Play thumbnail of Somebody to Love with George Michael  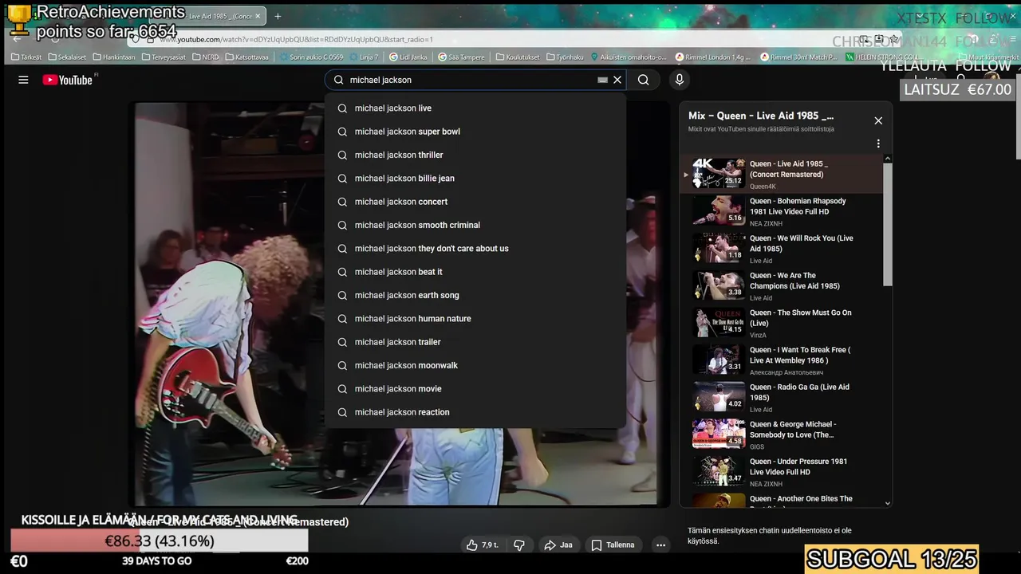click(719, 434)
